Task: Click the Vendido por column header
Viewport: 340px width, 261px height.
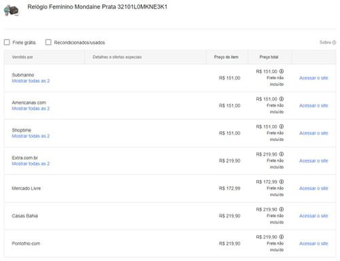Action: pos(22,57)
